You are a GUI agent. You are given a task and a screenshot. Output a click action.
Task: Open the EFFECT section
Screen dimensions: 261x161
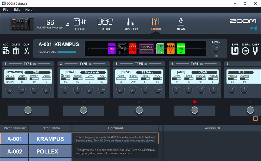[80, 24]
